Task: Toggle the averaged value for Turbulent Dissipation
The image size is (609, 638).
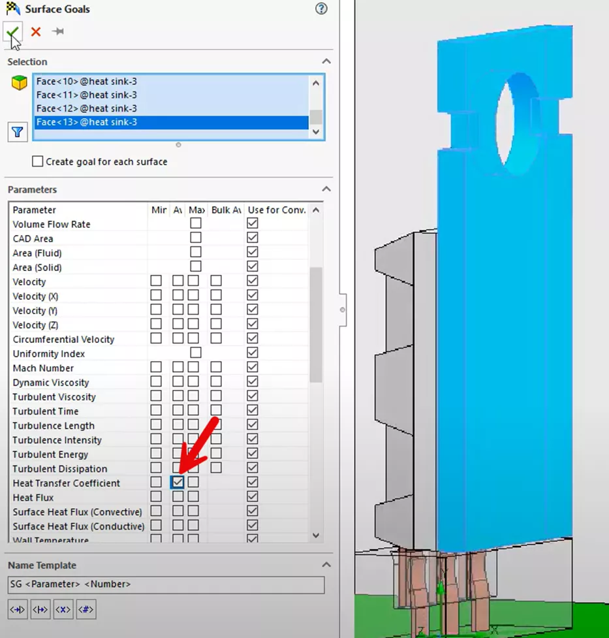Action: click(177, 468)
